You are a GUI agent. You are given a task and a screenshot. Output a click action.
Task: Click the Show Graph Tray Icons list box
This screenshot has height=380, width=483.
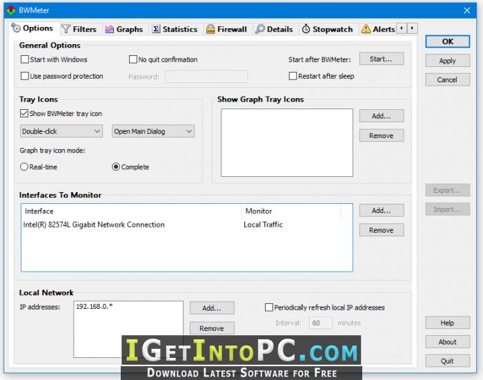click(x=287, y=142)
